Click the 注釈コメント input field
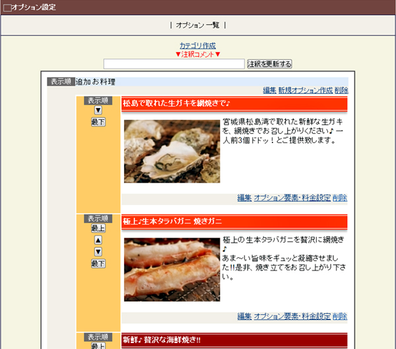Viewport: 396px width, 349px height. pyautogui.click(x=174, y=64)
